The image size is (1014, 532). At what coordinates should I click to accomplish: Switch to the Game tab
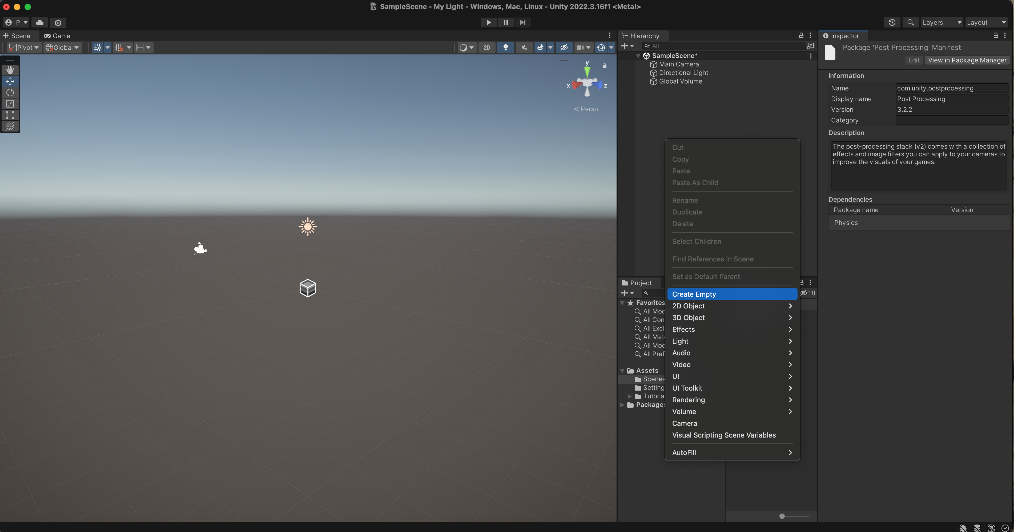[x=57, y=36]
